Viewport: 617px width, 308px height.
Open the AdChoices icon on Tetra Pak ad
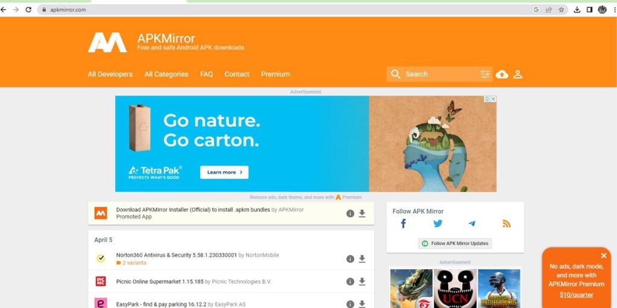487,99
